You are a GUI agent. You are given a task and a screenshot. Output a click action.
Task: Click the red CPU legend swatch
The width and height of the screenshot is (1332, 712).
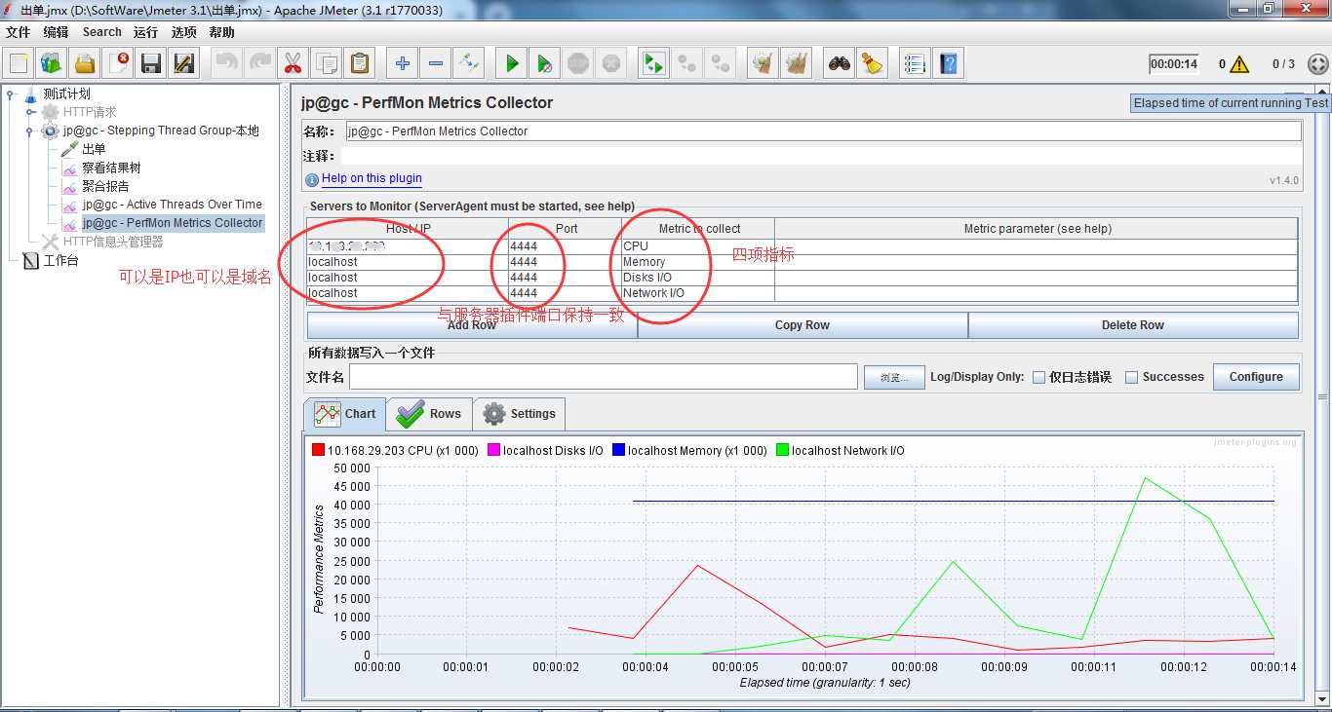[x=318, y=451]
